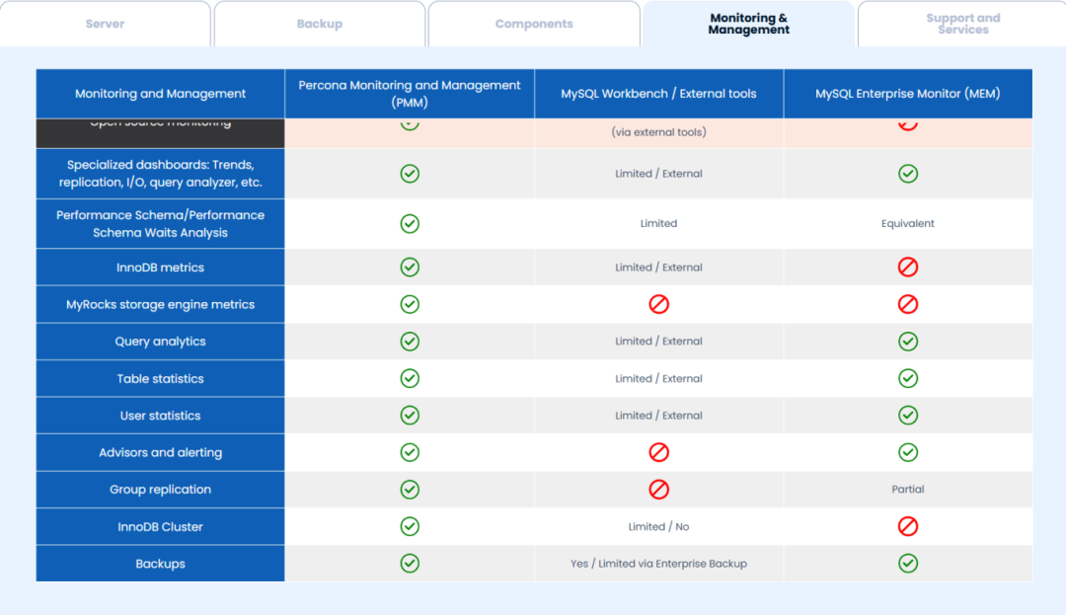Click Workbench prohibited icon for Group replication
This screenshot has width=1066, height=615.
[658, 490]
